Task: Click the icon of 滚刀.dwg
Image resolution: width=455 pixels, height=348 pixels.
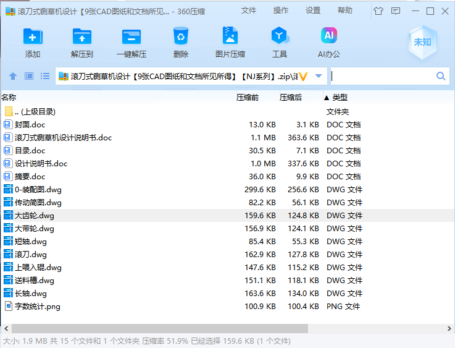Action: (8, 255)
